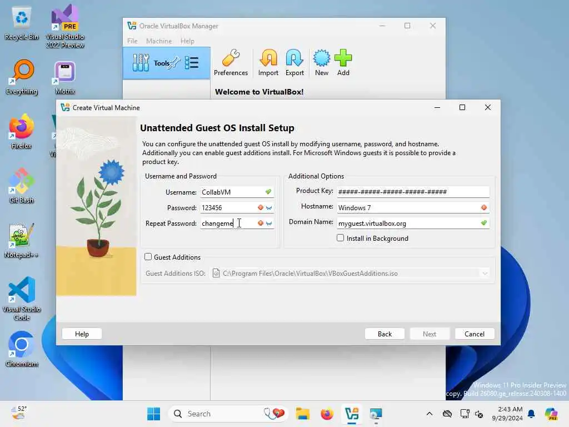This screenshot has width=569, height=427.
Task: Open the Machine menu in VirtualBox Manager
Action: pyautogui.click(x=159, y=41)
